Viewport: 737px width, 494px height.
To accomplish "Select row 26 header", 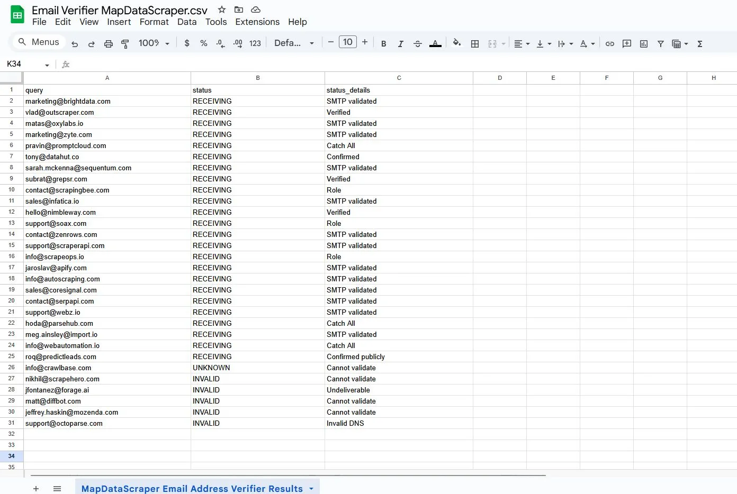I will click(x=11, y=367).
